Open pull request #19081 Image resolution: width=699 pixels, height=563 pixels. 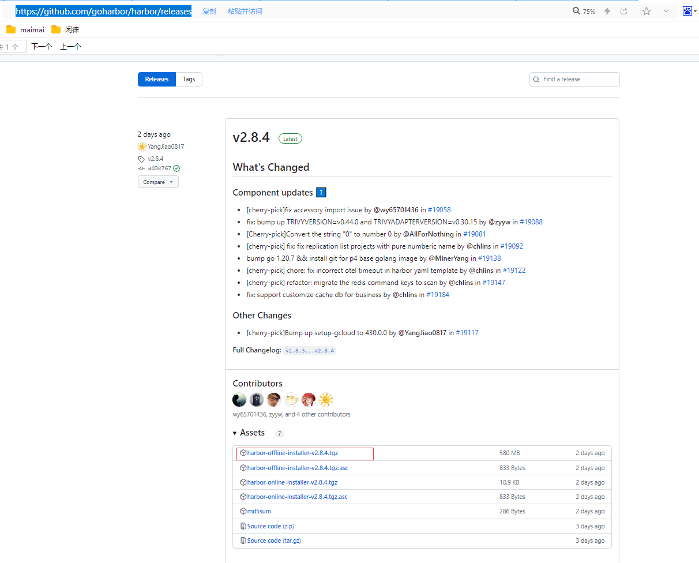[x=475, y=234]
